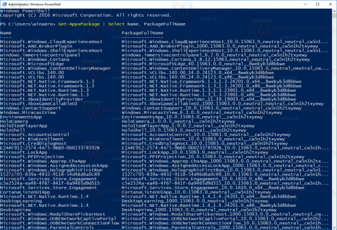Image resolution: width=337 pixels, height=230 pixels.
Task: Click the 'Name' column header
Action: (5, 33)
